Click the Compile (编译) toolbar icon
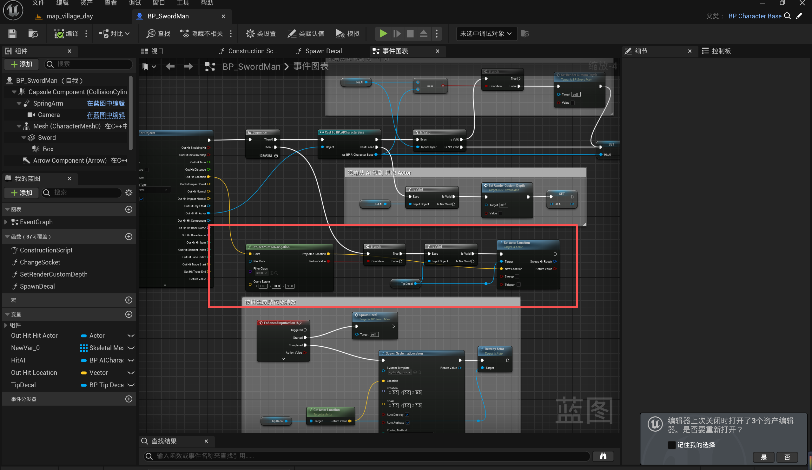 tap(59, 34)
